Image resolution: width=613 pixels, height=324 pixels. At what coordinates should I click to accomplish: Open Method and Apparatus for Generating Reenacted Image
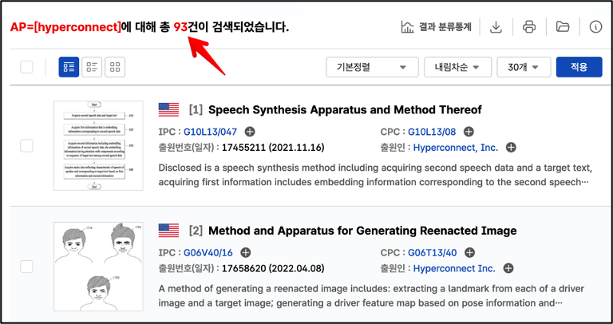[362, 231]
